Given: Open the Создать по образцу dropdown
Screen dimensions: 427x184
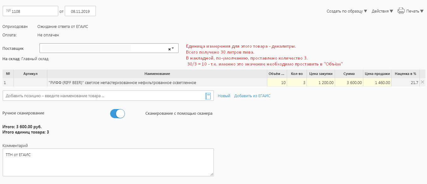Looking at the screenshot, I should [346, 11].
